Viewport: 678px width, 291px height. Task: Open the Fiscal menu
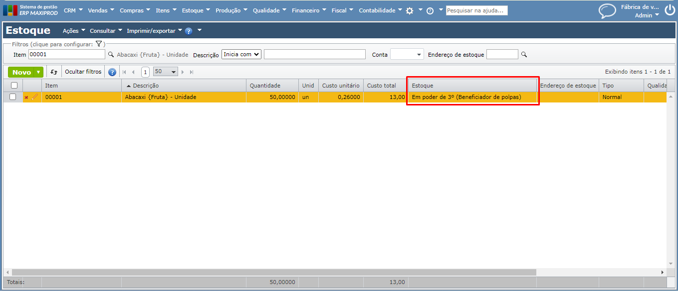coord(342,10)
